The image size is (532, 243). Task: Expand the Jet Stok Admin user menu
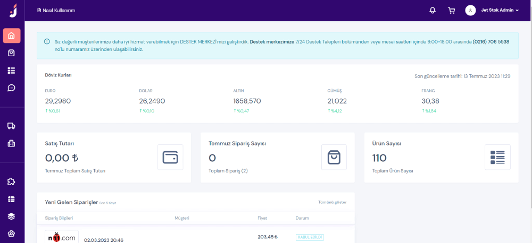coord(492,10)
